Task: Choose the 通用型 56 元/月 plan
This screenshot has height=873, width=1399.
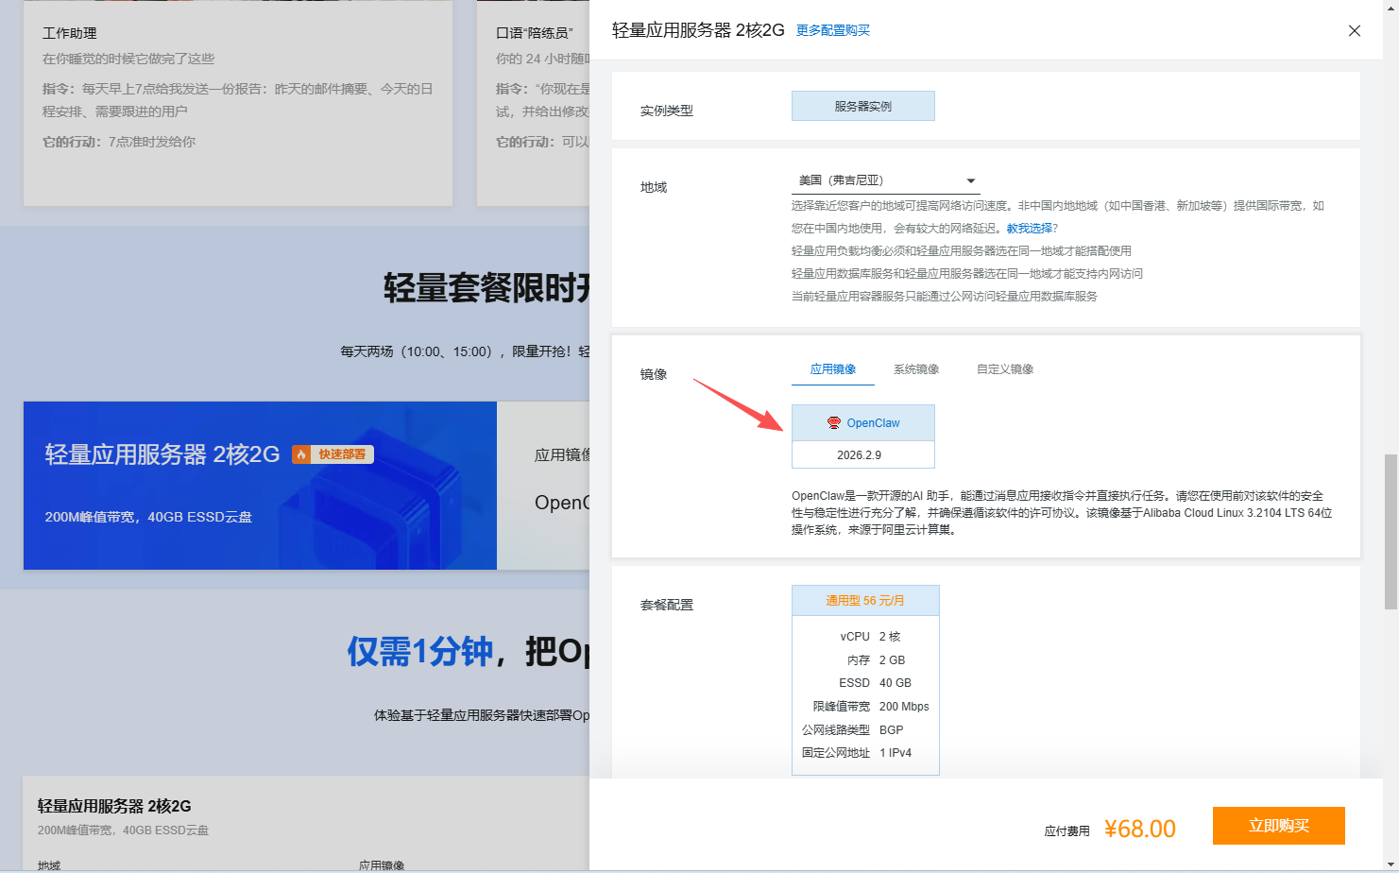Action: click(x=864, y=601)
